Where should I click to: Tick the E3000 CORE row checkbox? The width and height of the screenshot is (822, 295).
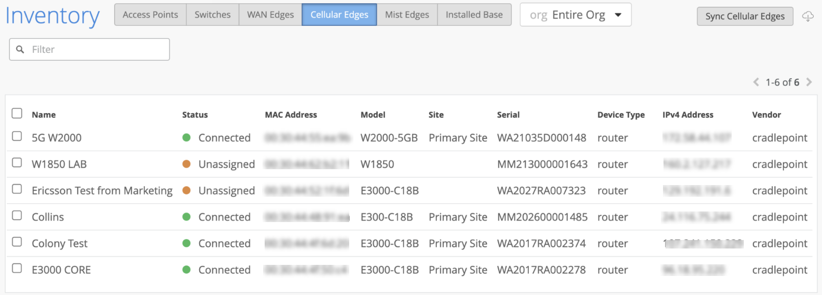(17, 269)
